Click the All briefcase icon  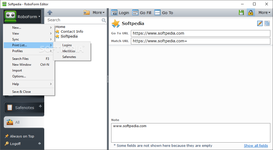[10, 122]
